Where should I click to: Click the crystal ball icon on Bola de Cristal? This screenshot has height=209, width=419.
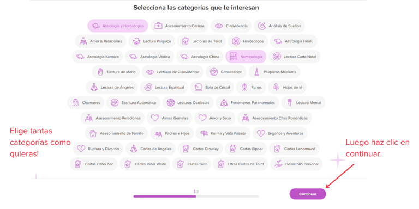(199, 88)
